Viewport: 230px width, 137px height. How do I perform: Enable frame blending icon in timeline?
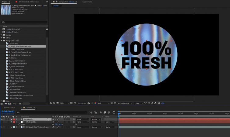105,112
